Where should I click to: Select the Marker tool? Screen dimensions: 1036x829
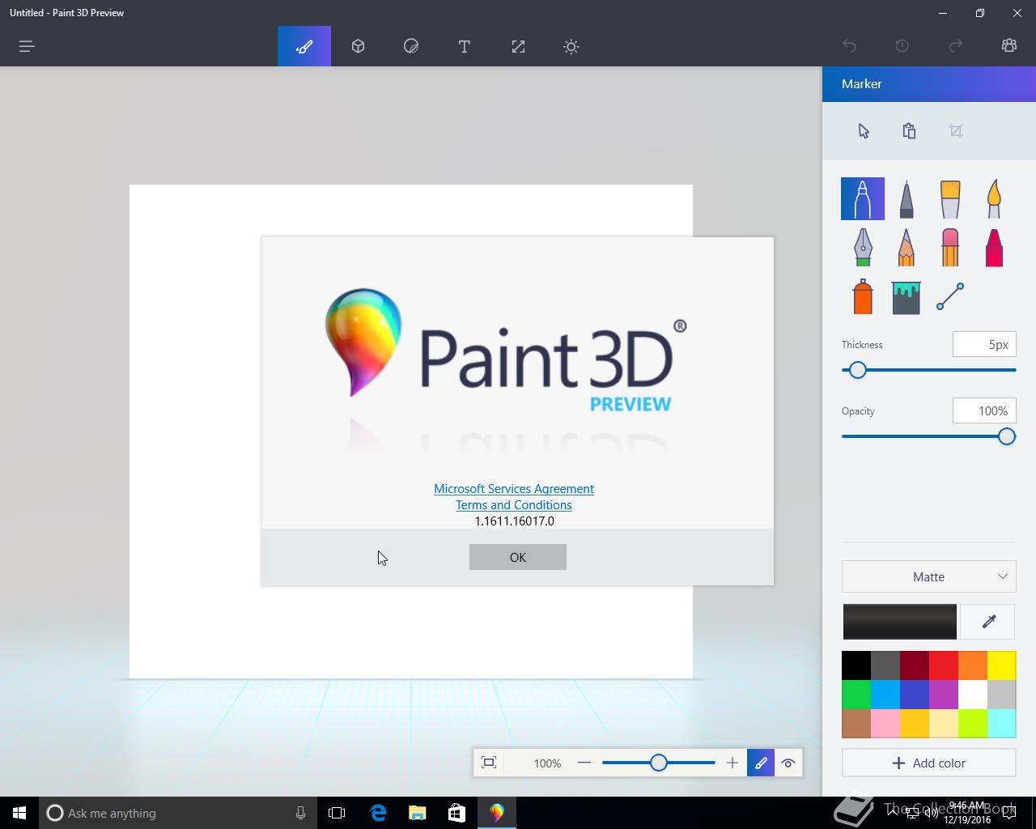(863, 198)
